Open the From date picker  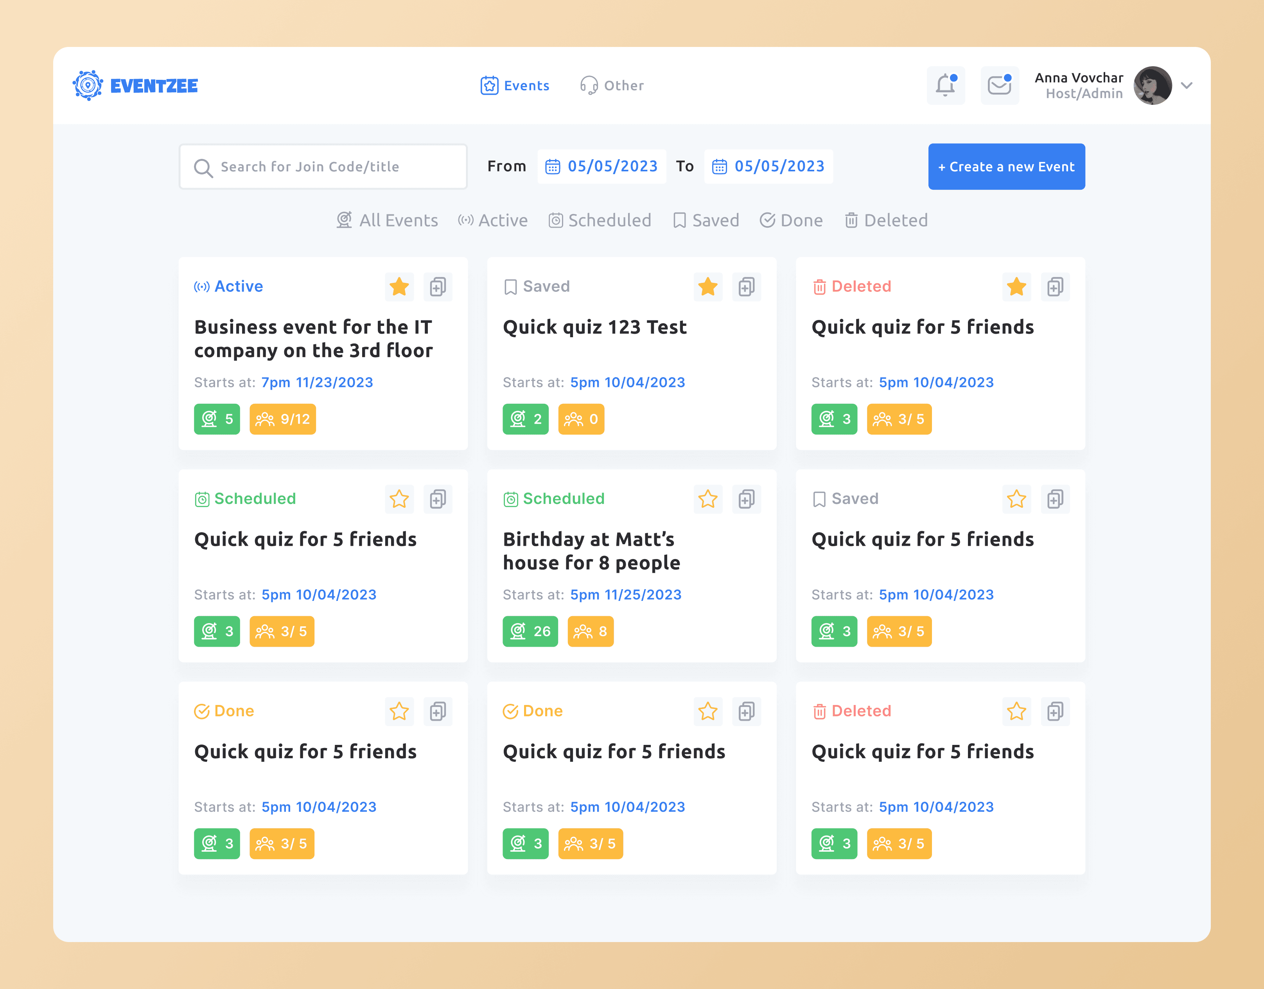click(x=602, y=167)
